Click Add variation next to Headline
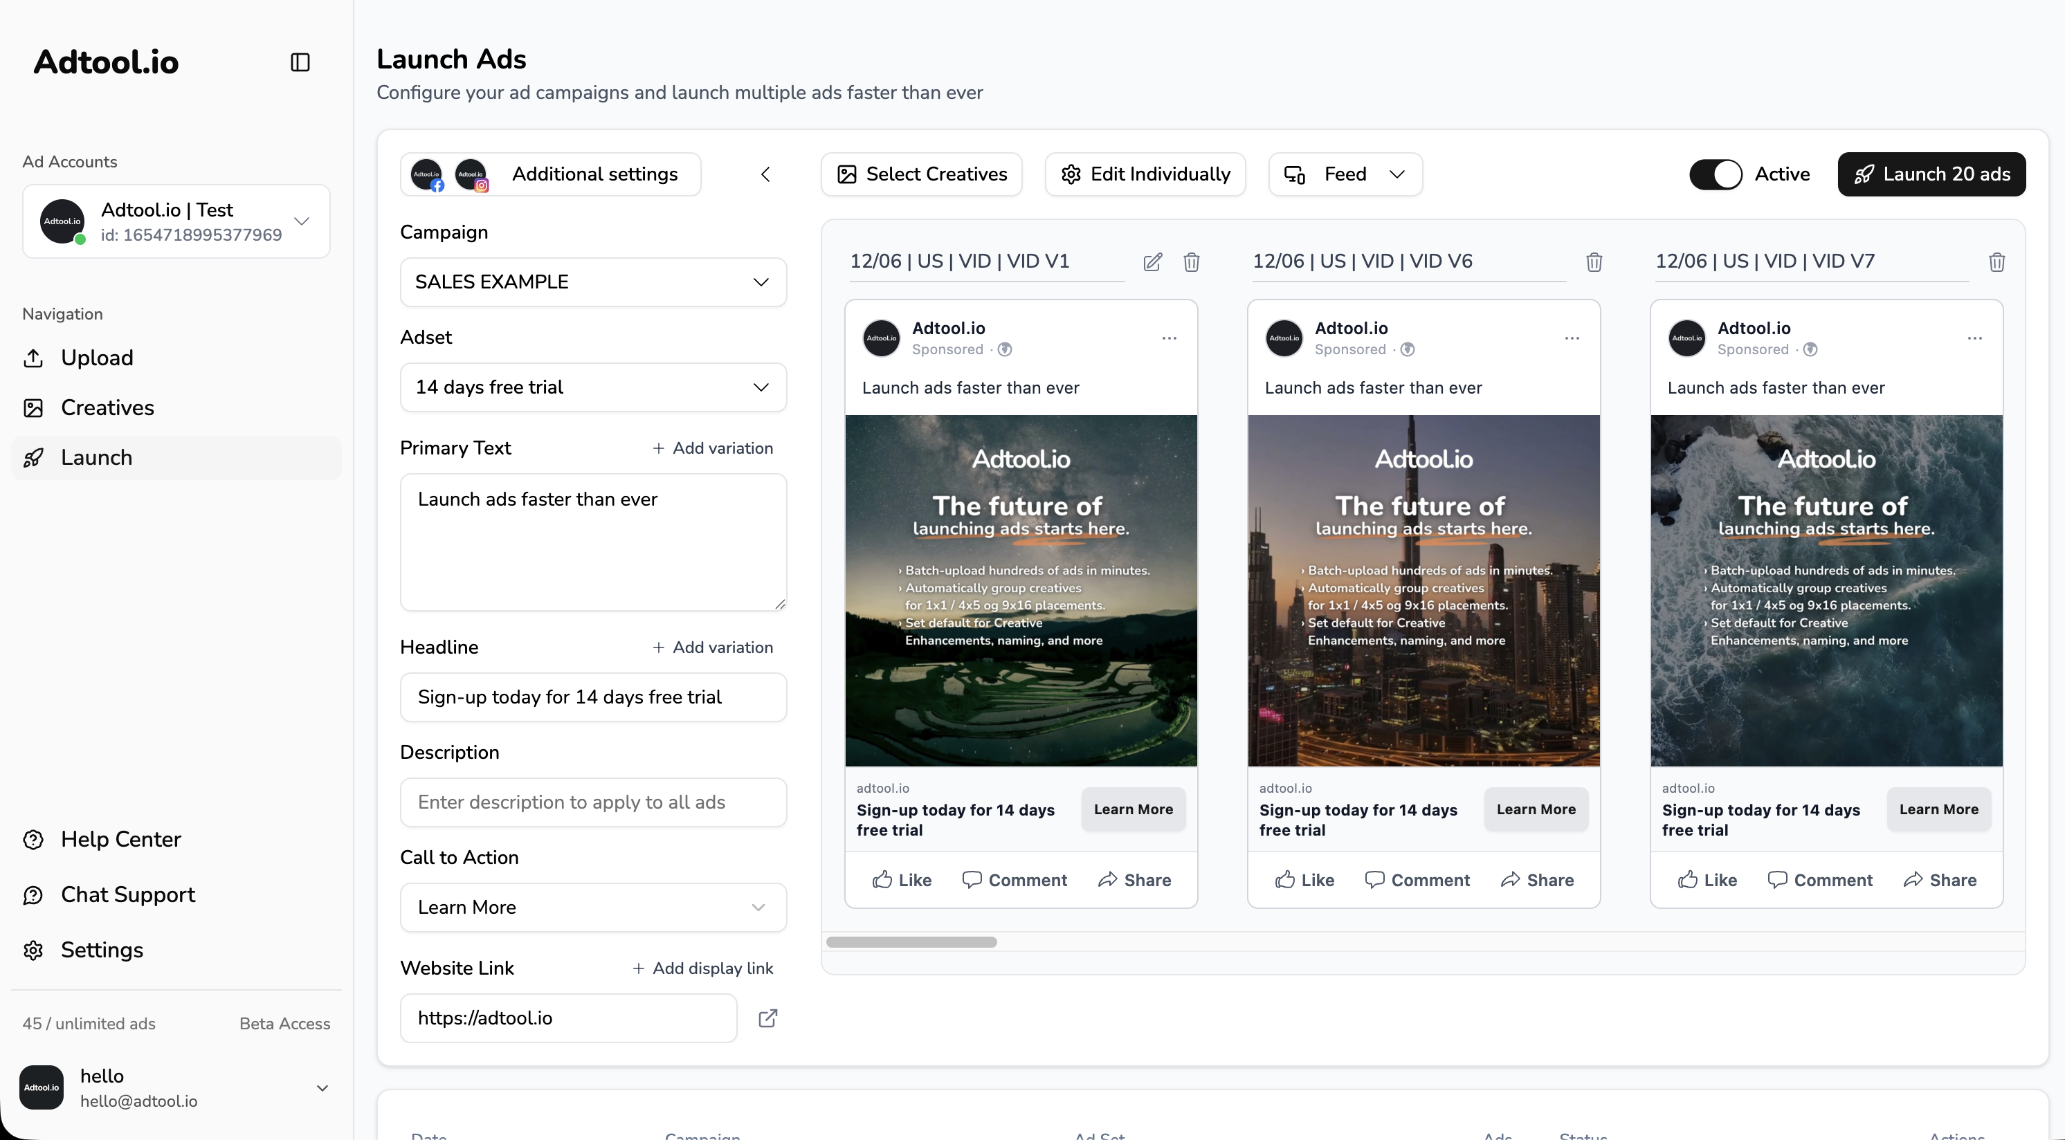 click(712, 647)
